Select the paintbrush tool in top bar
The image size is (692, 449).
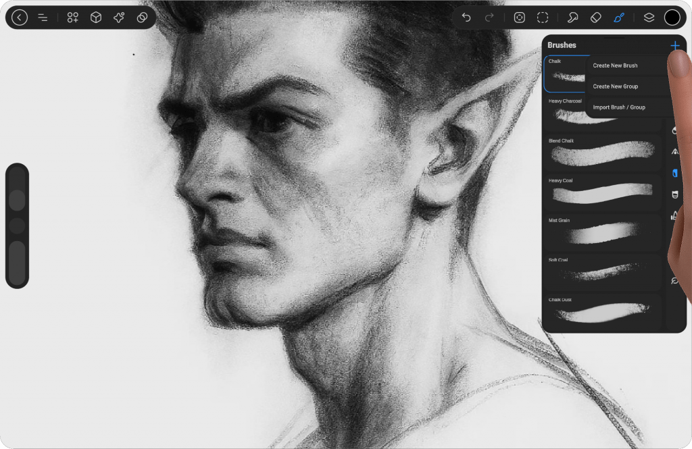[619, 18]
